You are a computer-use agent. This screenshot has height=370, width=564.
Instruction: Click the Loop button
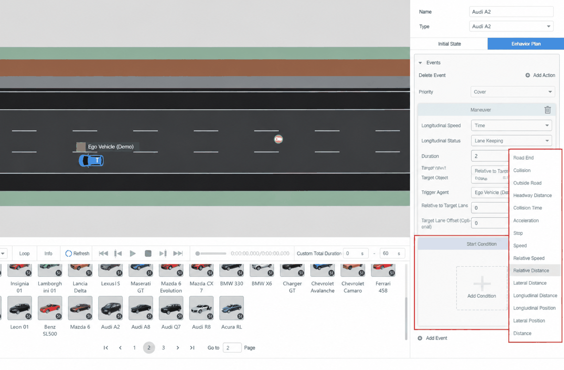(x=24, y=254)
